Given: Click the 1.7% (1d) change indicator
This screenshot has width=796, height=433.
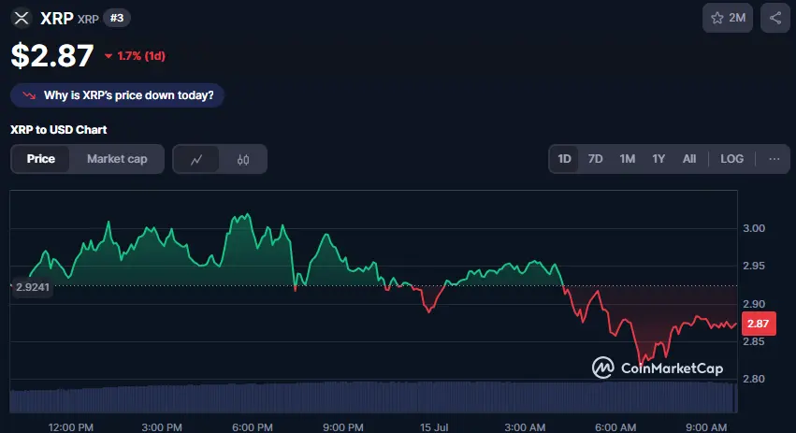Looking at the screenshot, I should tap(135, 56).
